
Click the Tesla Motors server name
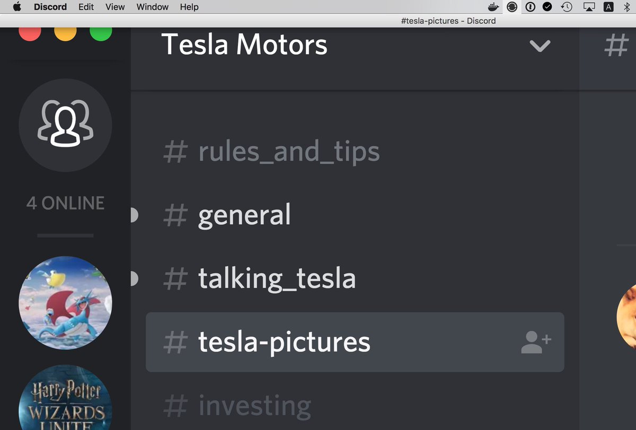[x=244, y=44]
